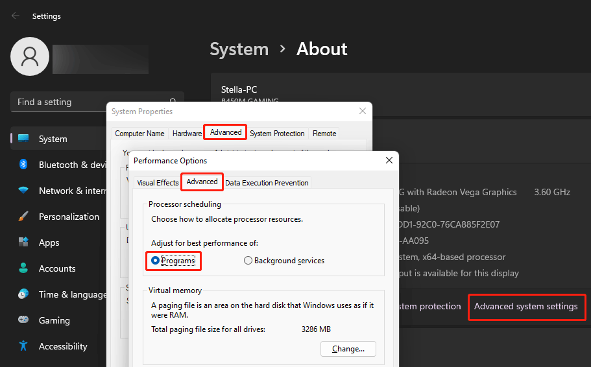591x367 pixels.
Task: Open Gaming settings label
Action: click(x=54, y=320)
